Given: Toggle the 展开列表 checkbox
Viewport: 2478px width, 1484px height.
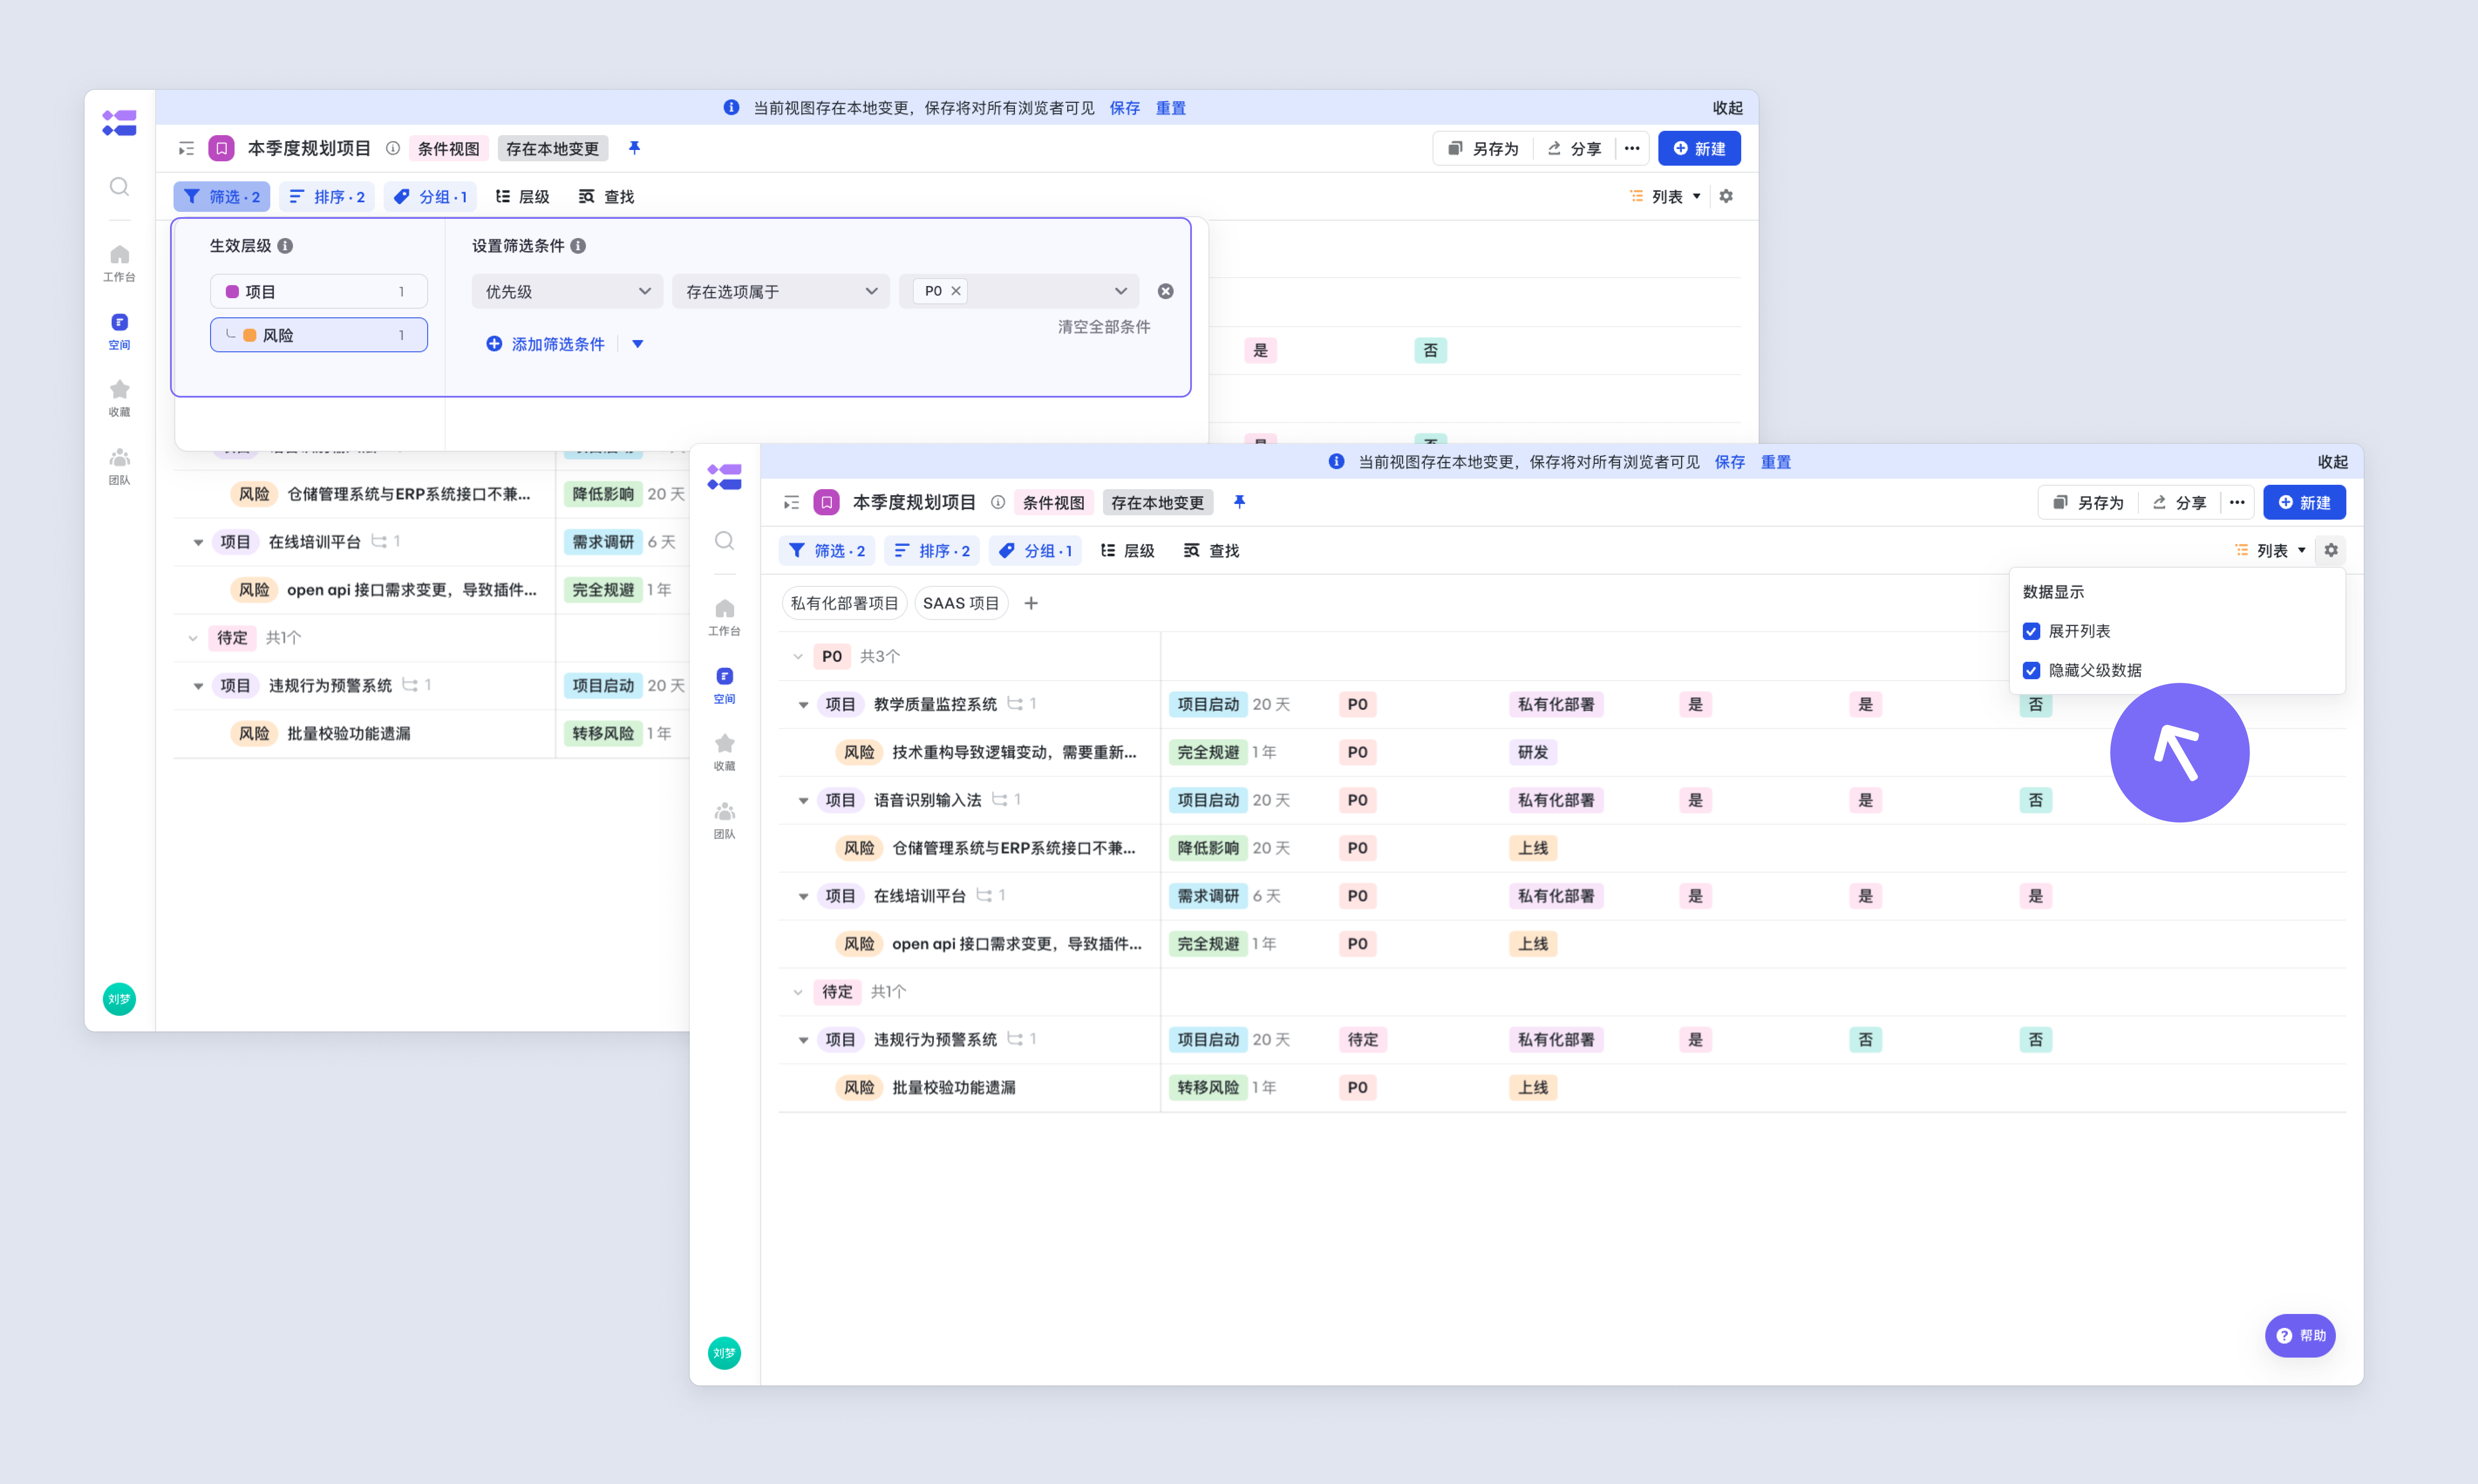Looking at the screenshot, I should [2031, 631].
